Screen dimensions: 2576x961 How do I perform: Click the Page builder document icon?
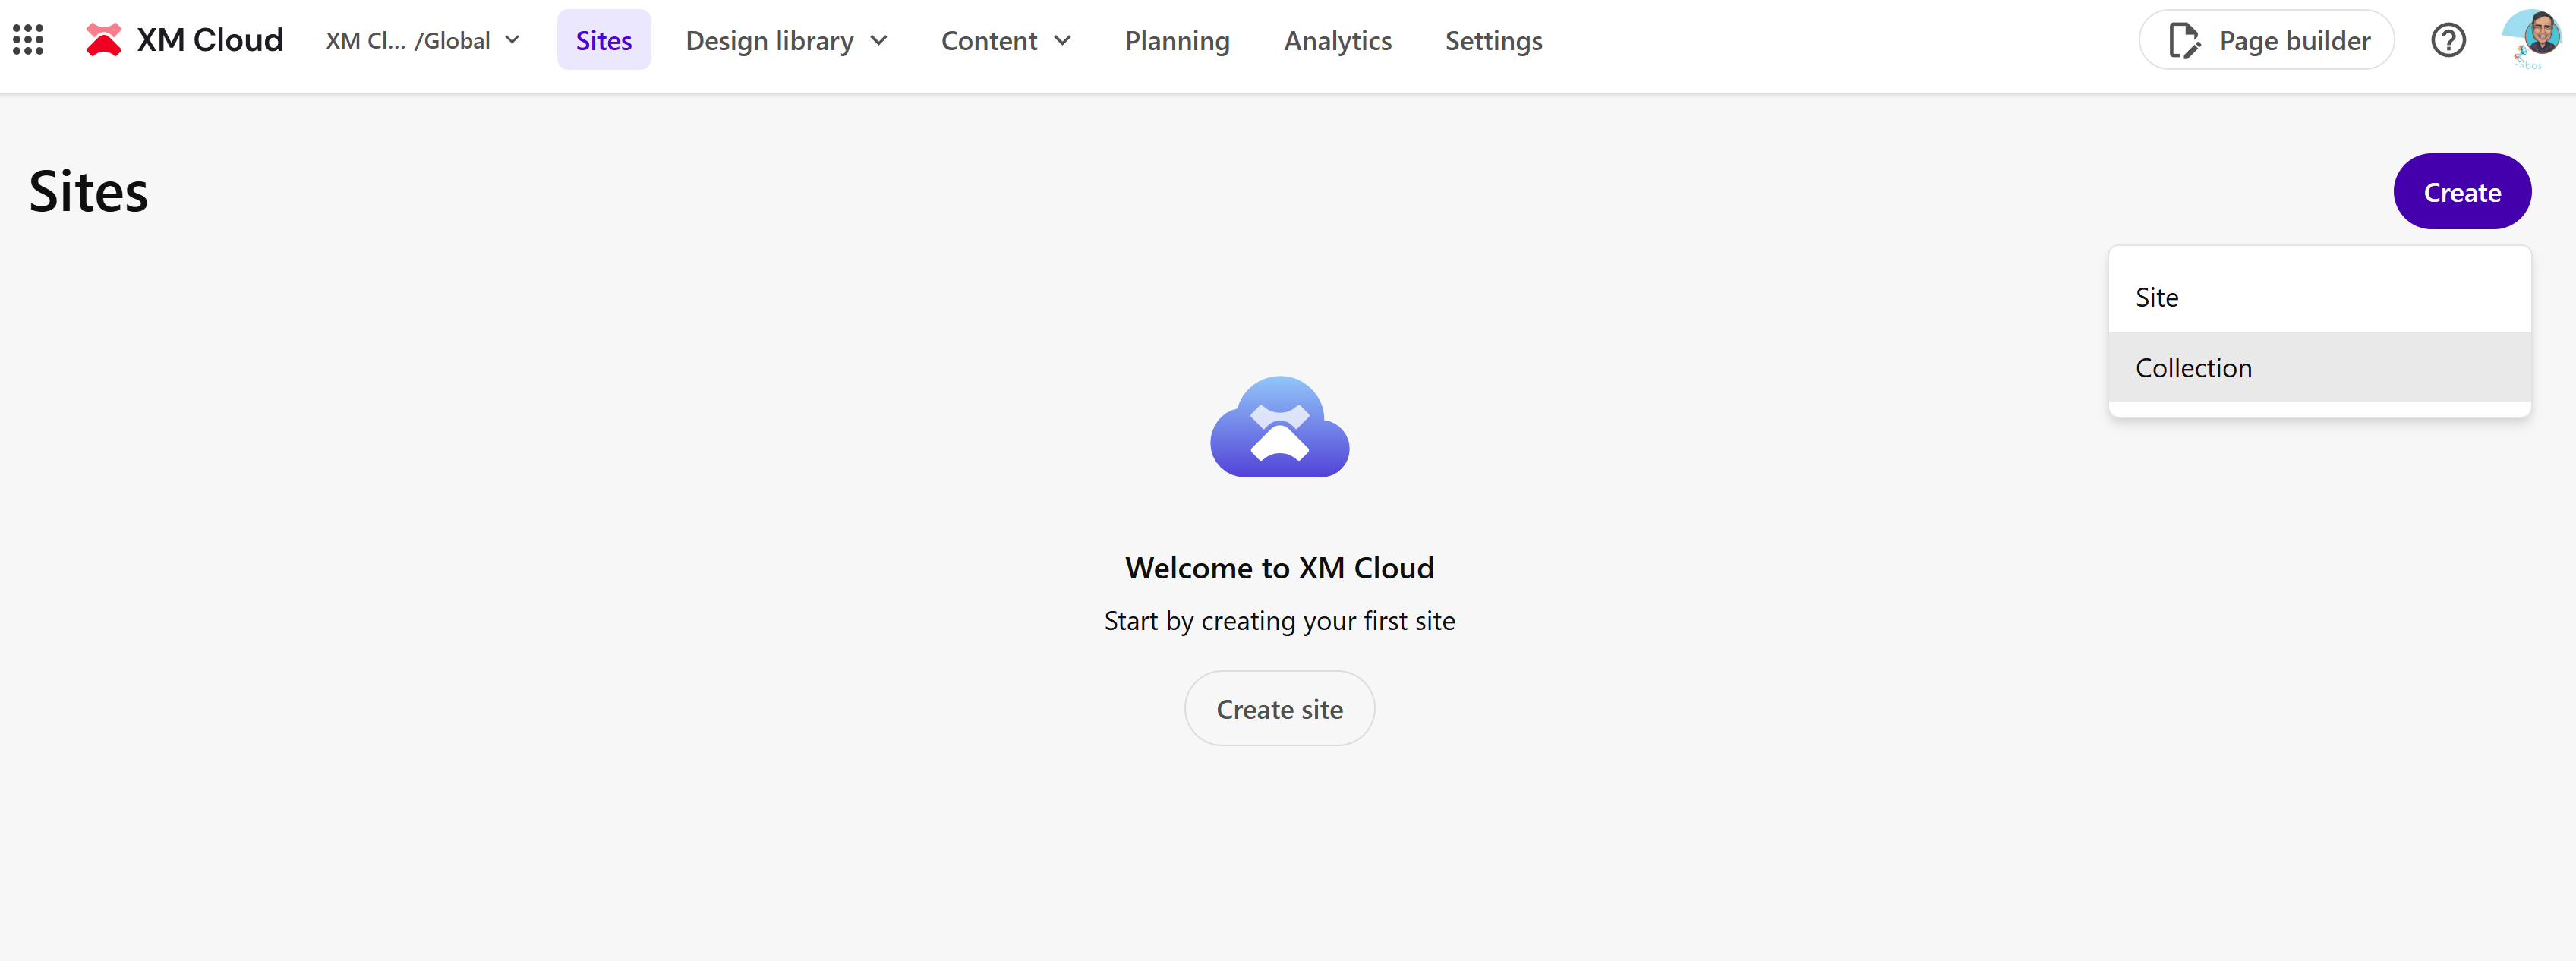(2186, 39)
